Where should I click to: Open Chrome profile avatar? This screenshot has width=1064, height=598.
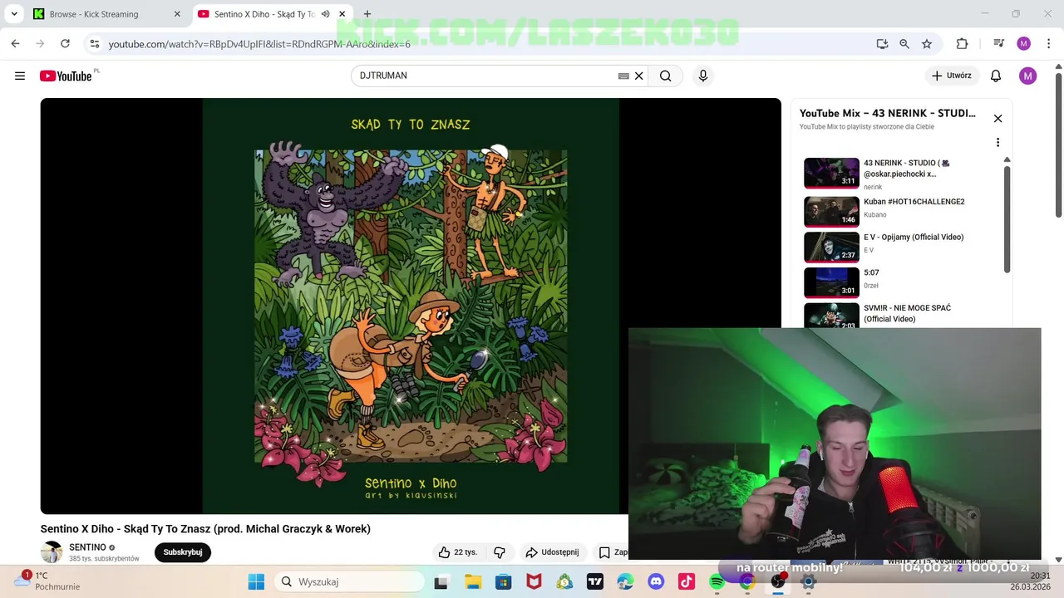[1024, 44]
